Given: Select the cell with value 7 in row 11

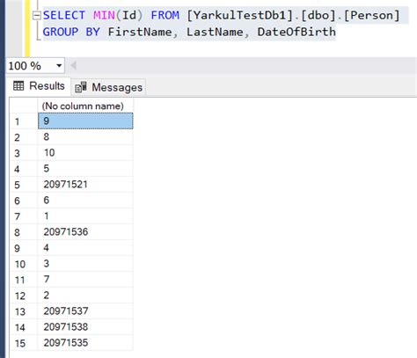Looking at the screenshot, I should (x=85, y=279).
